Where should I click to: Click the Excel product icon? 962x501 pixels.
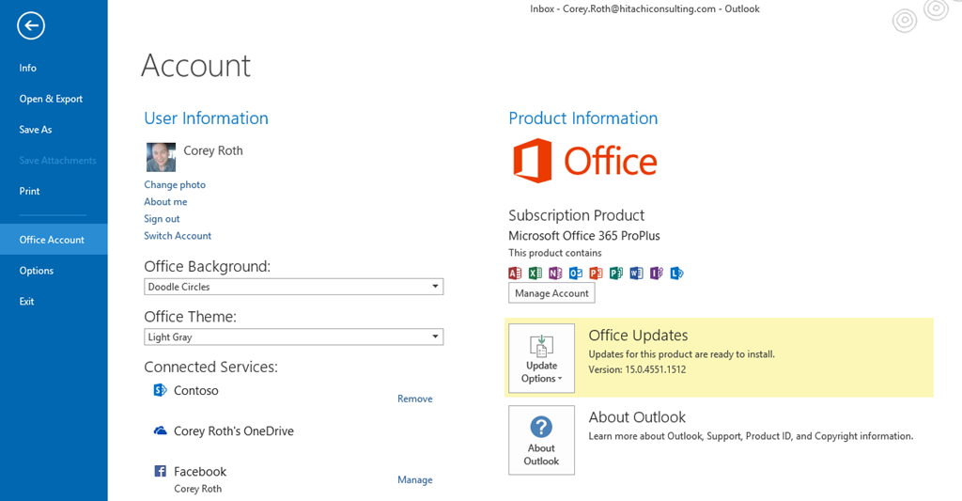point(535,274)
